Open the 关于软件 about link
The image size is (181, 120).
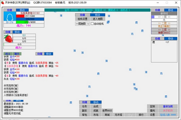point(168,110)
